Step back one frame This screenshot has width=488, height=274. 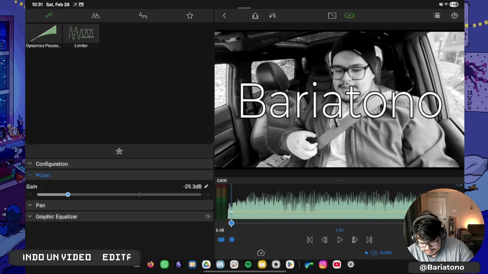[x=324, y=240]
